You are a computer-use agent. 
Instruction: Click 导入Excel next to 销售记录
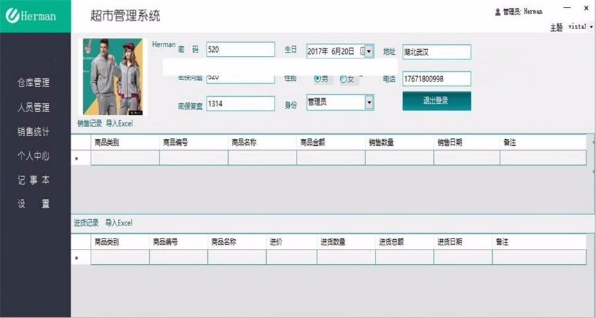[119, 124]
